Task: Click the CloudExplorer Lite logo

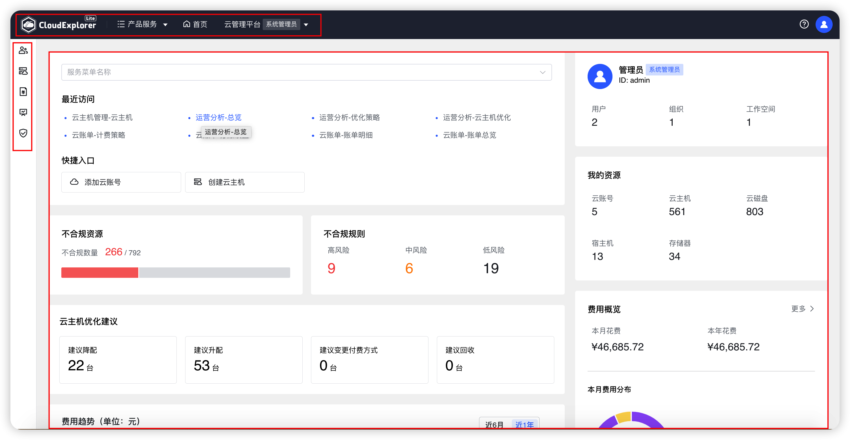Action: (x=59, y=24)
